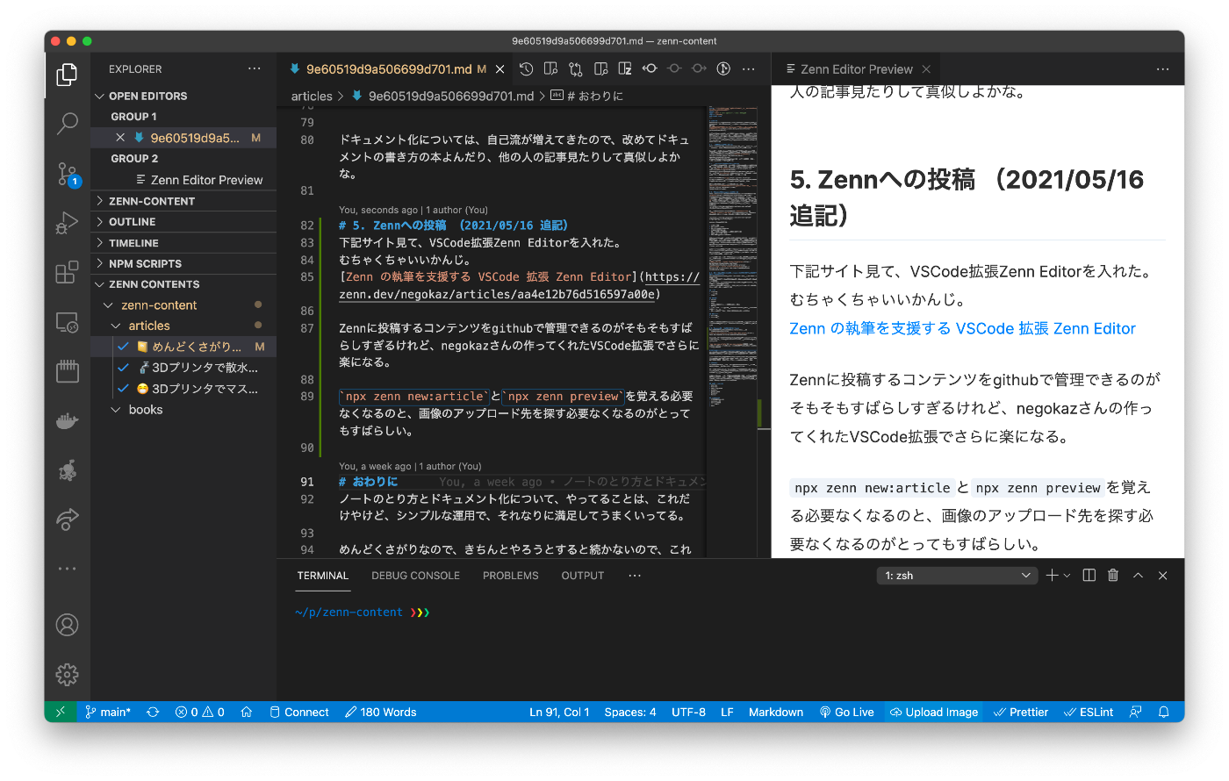Expand the Timeline section
1229x781 pixels.
tap(183, 243)
